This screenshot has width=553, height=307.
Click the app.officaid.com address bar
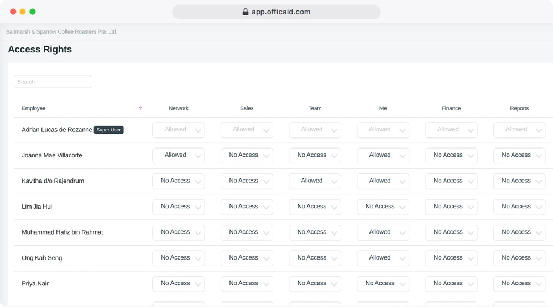point(276,12)
